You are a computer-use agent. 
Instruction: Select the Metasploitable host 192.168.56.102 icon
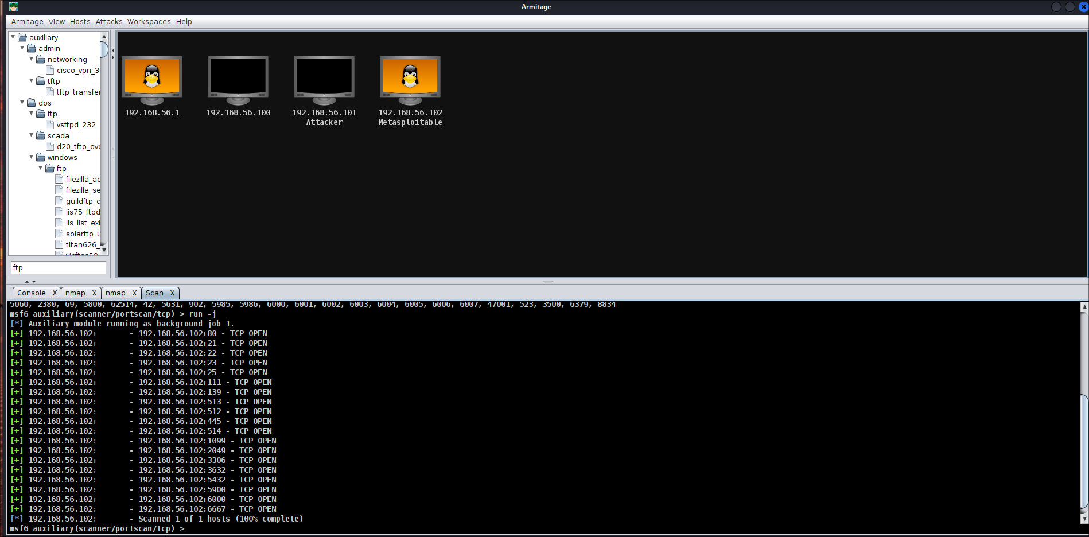click(410, 80)
